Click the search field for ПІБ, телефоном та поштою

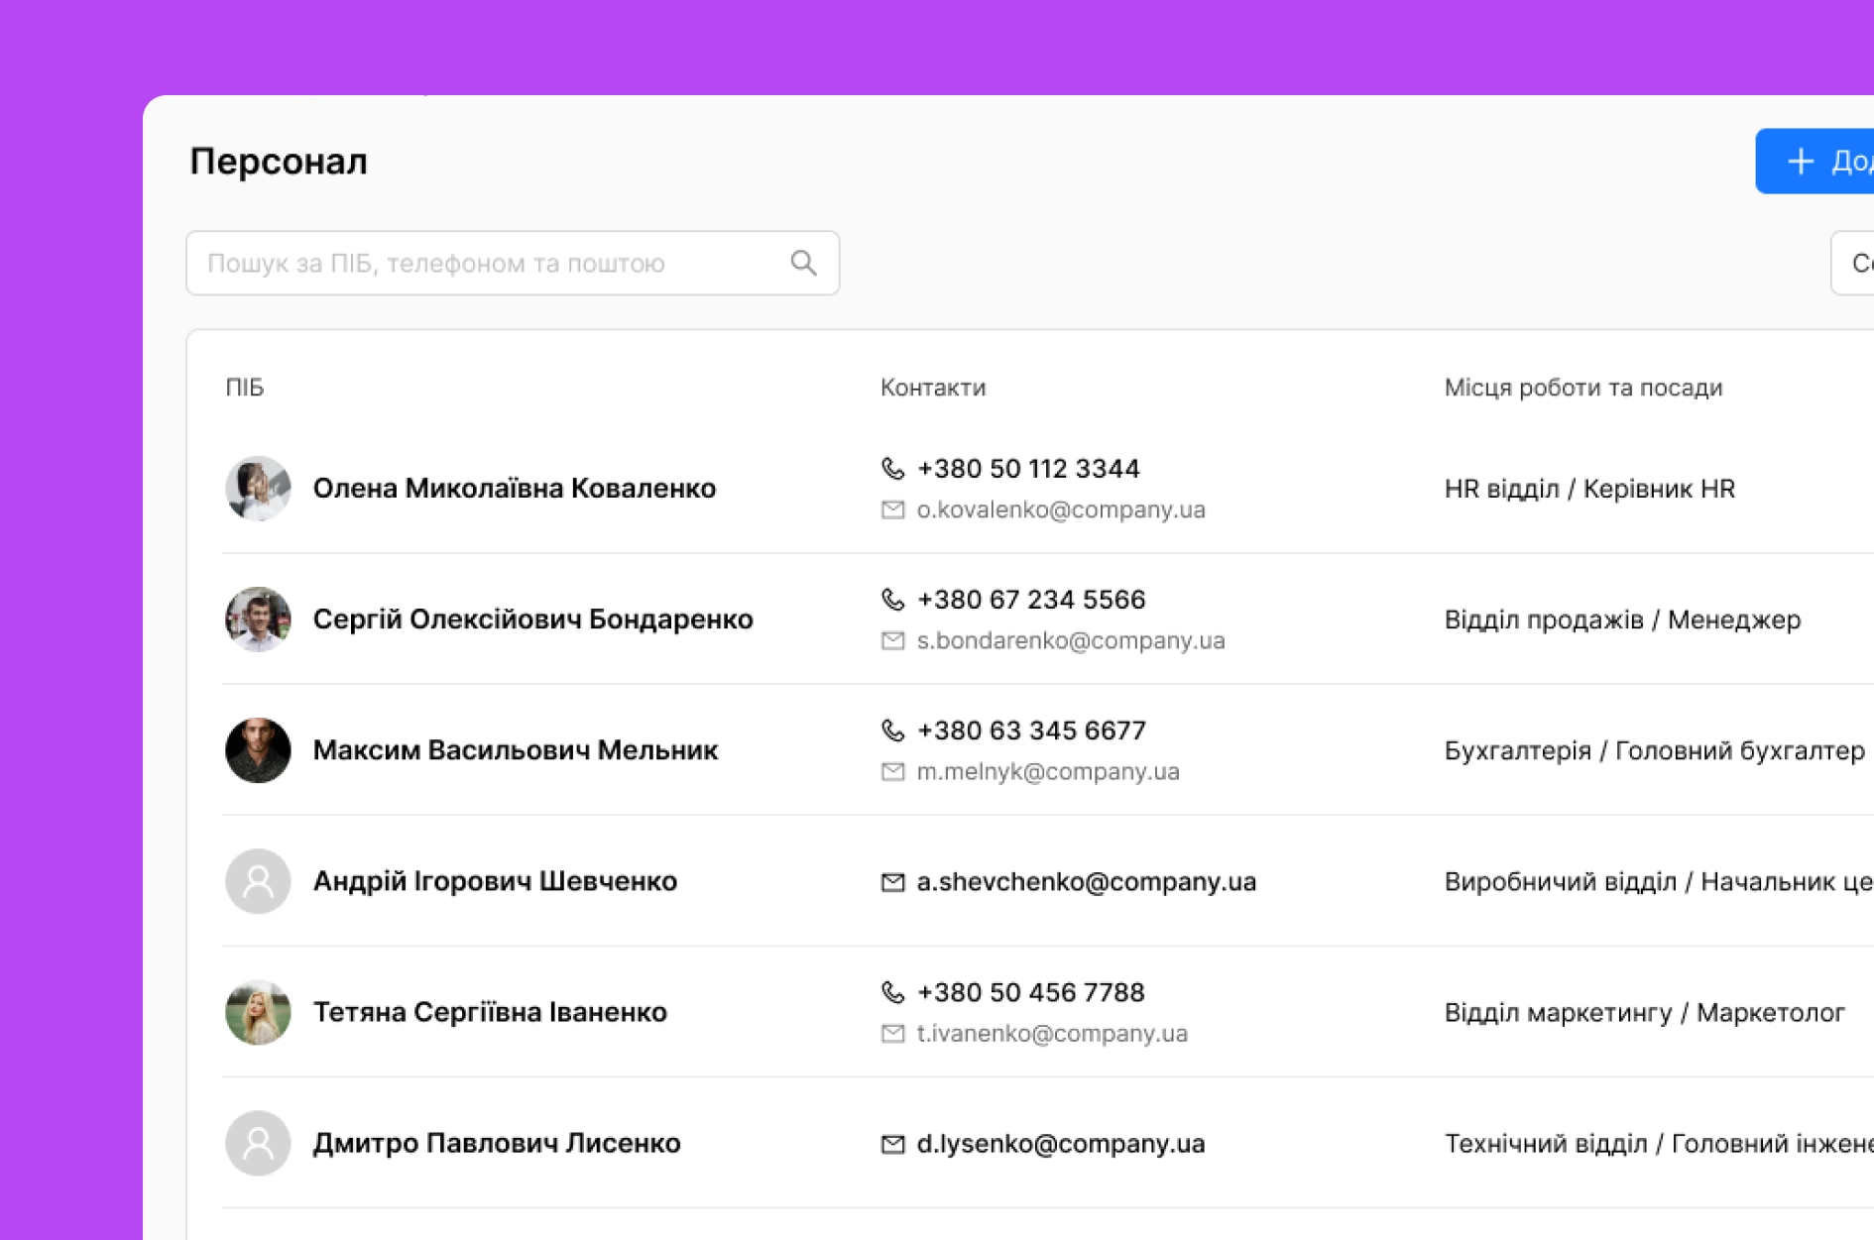point(513,263)
